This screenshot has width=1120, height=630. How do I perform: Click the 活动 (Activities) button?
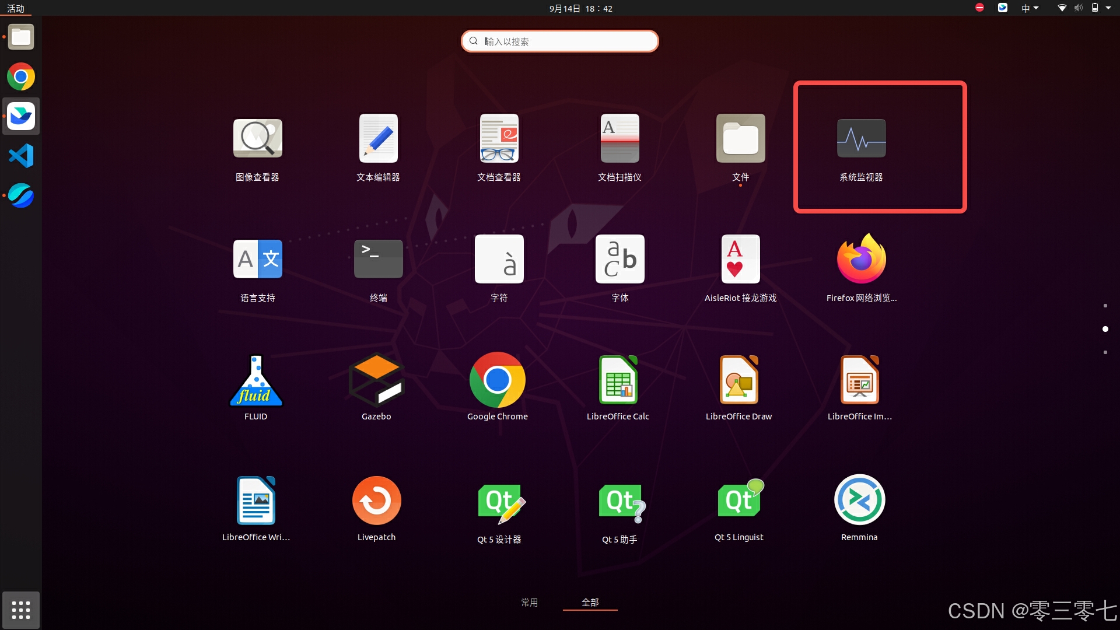[16, 8]
